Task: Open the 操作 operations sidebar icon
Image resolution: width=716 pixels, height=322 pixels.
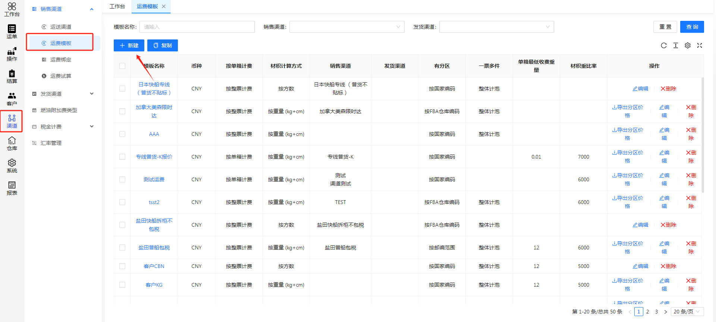Action: pos(12,54)
